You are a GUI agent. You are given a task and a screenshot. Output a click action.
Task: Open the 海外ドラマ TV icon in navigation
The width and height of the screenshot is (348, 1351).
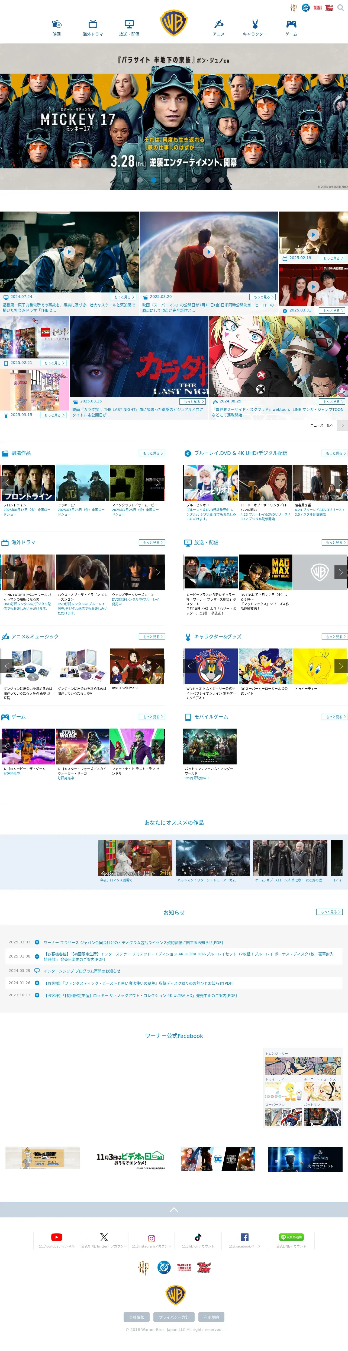pyautogui.click(x=93, y=24)
